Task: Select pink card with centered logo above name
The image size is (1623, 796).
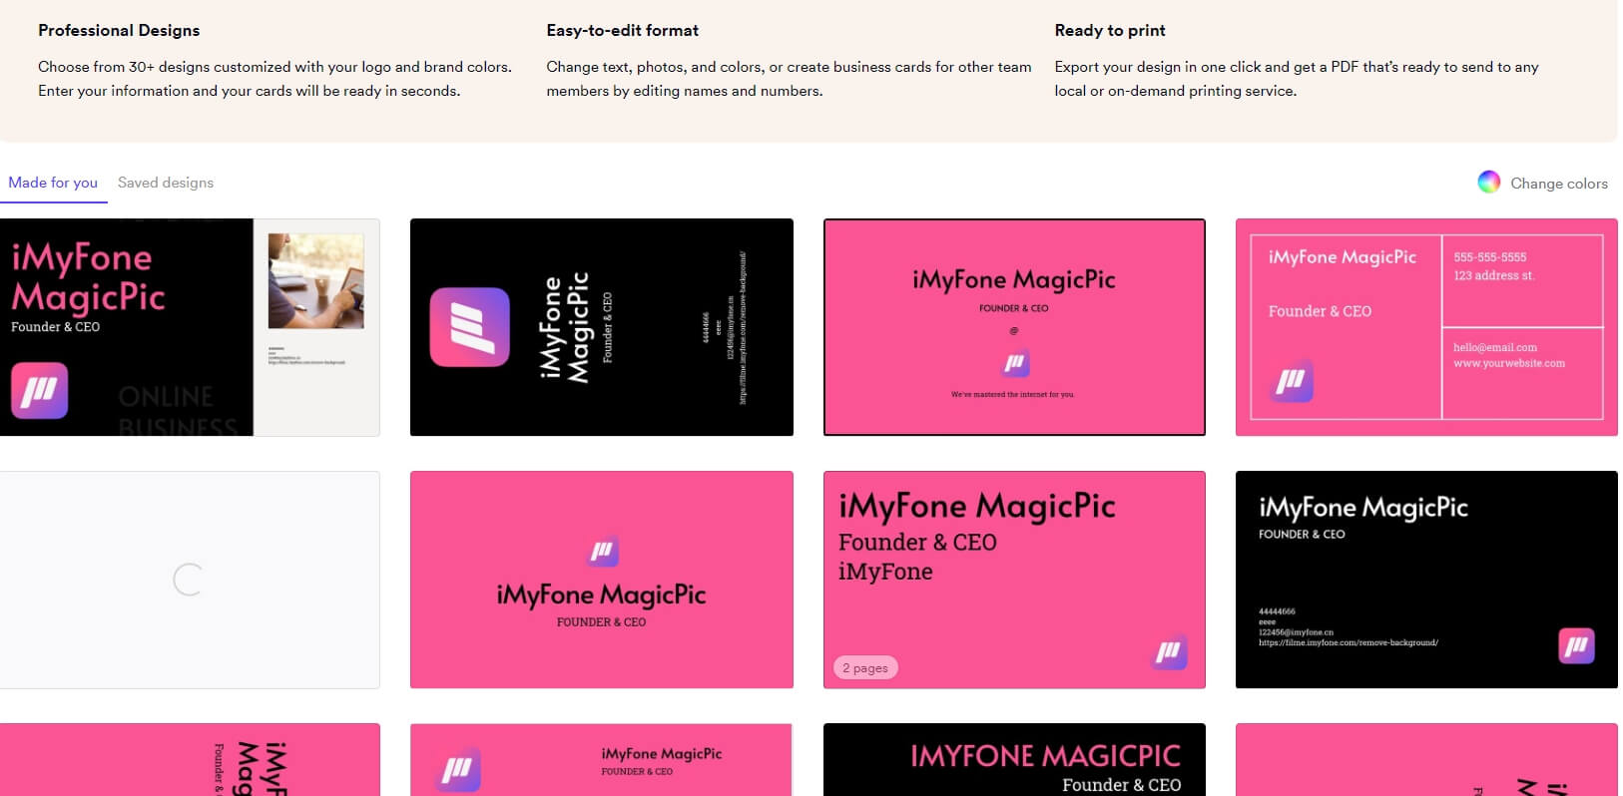Action: [x=602, y=580]
